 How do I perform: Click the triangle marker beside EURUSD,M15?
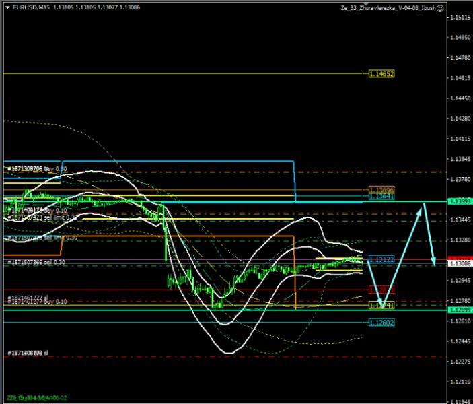tap(7, 7)
